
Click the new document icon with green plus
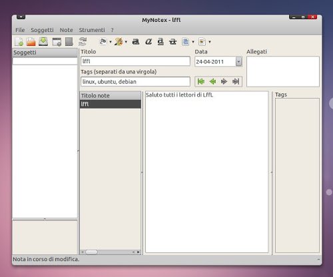pyautogui.click(x=19, y=41)
